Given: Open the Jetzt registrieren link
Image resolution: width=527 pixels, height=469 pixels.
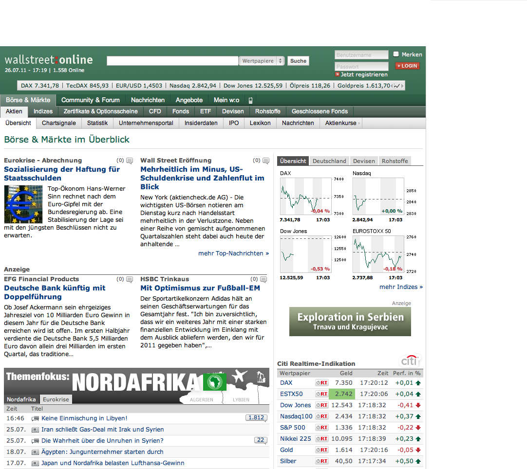Looking at the screenshot, I should click(364, 74).
